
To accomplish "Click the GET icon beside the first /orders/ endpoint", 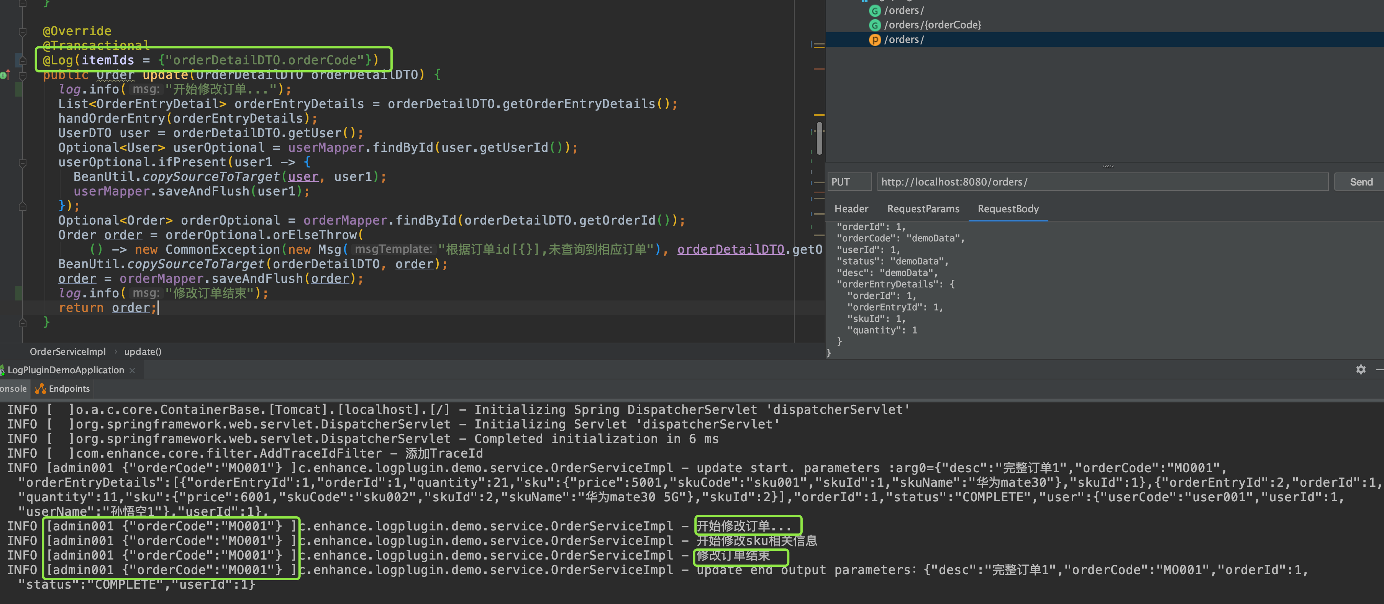I will [875, 11].
